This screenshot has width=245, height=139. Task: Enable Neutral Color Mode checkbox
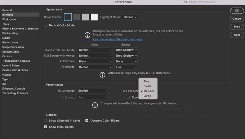click(45, 25)
